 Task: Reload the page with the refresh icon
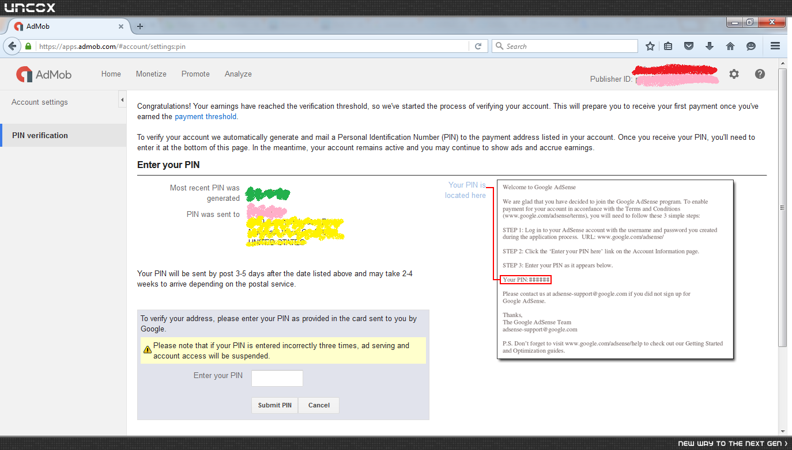(x=478, y=47)
